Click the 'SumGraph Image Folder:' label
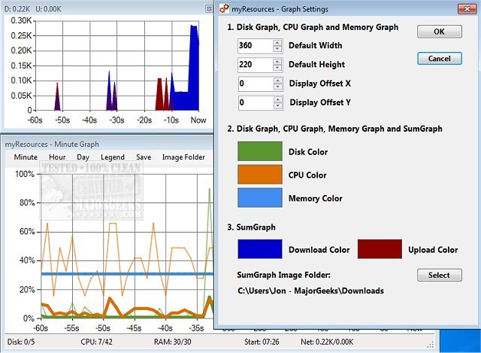 [x=284, y=275]
